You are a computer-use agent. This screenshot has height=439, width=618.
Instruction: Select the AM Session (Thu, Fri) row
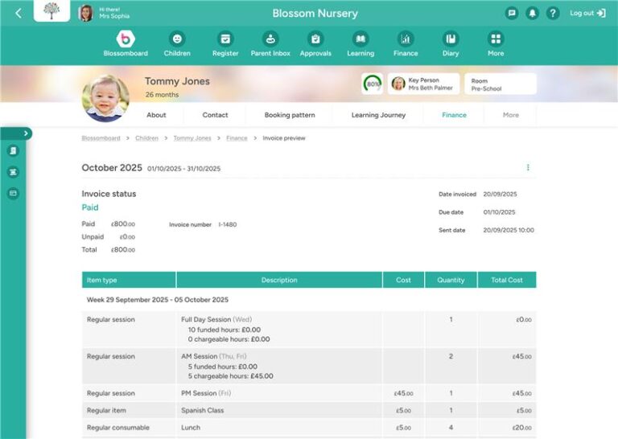pyautogui.click(x=309, y=366)
